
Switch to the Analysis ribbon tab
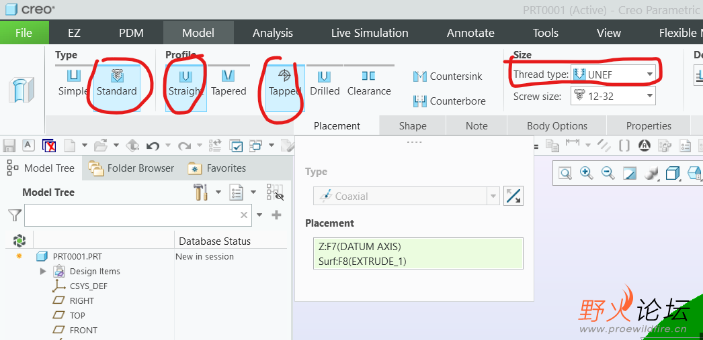click(273, 33)
